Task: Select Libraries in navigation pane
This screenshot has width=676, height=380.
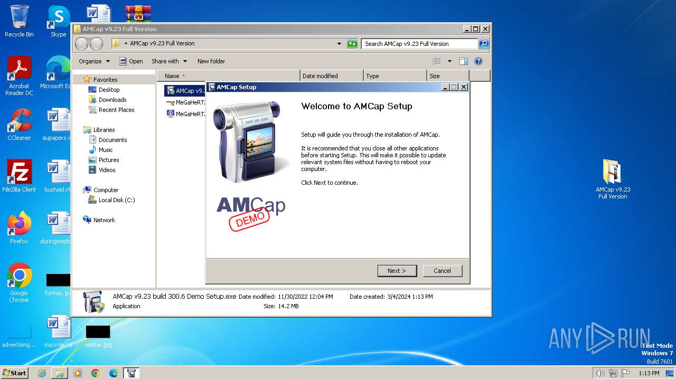Action: (104, 130)
